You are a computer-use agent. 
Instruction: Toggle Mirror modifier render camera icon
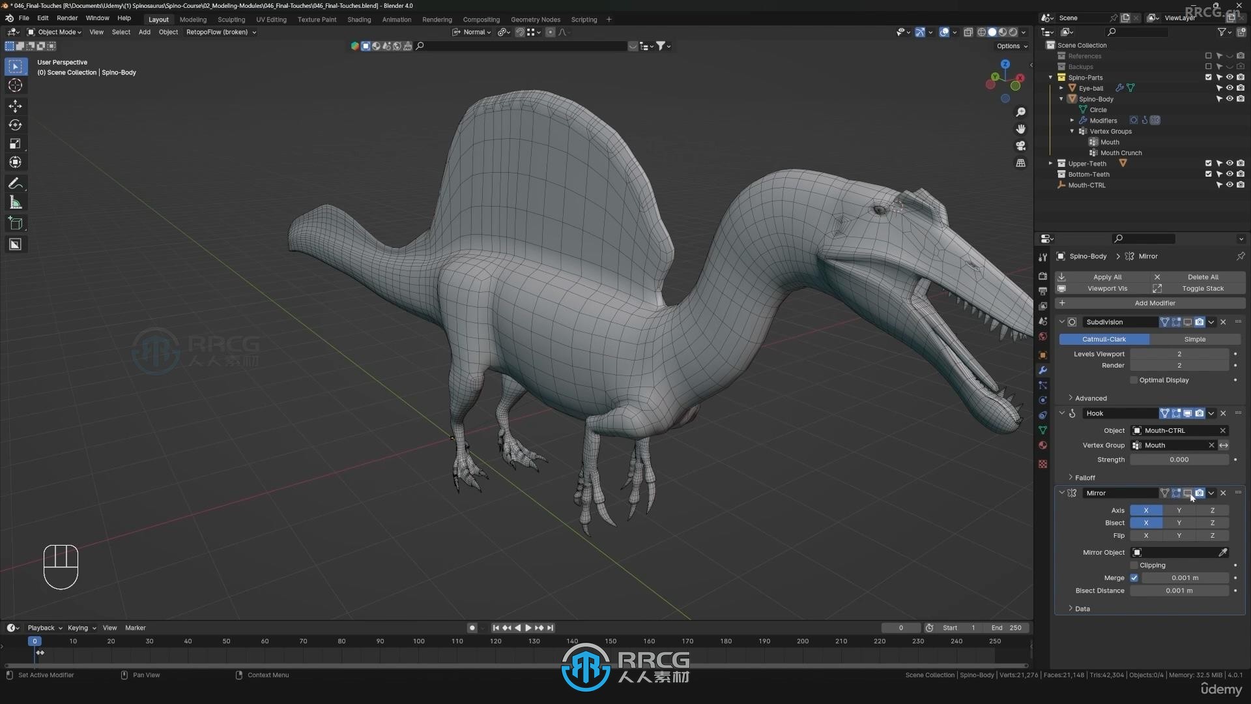pyautogui.click(x=1200, y=493)
